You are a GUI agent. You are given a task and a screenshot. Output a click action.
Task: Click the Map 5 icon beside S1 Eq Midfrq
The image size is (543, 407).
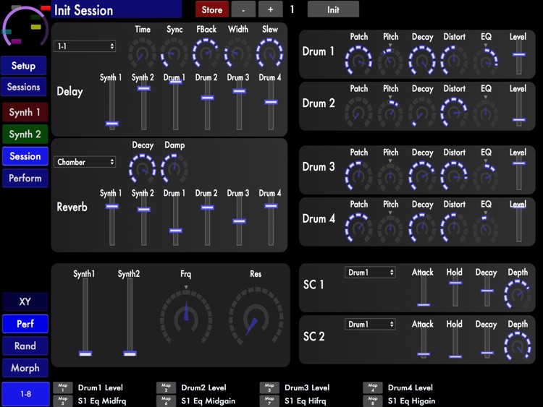tap(63, 400)
